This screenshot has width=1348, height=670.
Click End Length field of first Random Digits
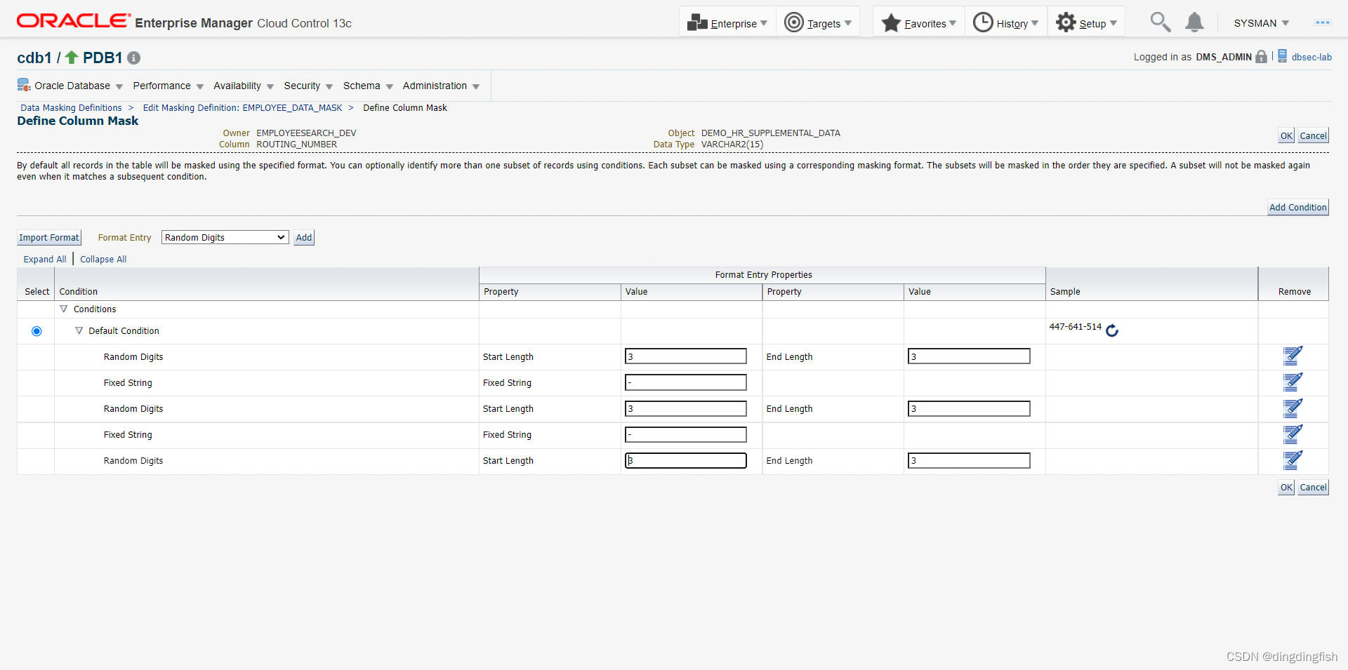969,356
